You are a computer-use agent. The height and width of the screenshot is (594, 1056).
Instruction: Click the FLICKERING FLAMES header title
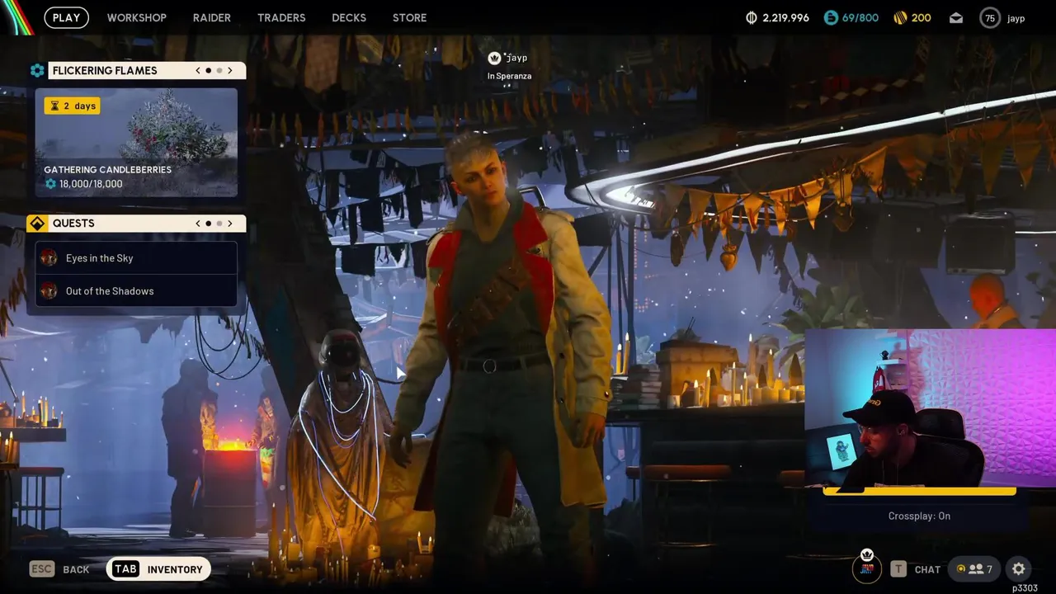(x=105, y=71)
